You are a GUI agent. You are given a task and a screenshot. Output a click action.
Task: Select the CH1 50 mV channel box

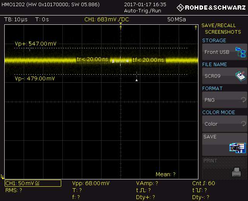pyautogui.click(x=33, y=183)
